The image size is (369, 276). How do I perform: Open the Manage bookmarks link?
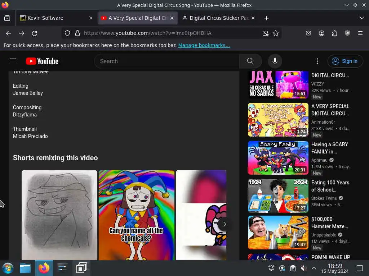click(204, 45)
